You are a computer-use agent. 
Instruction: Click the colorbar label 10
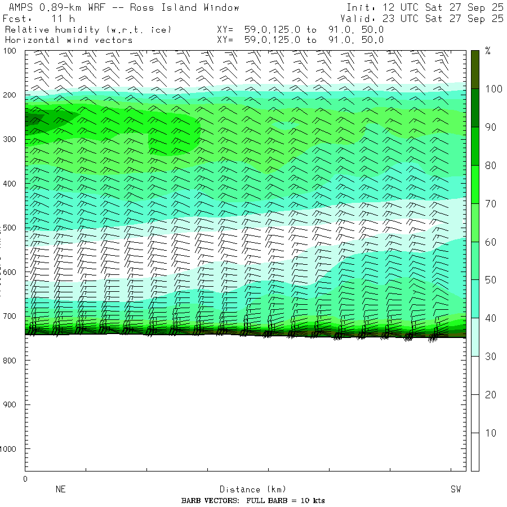click(x=491, y=433)
